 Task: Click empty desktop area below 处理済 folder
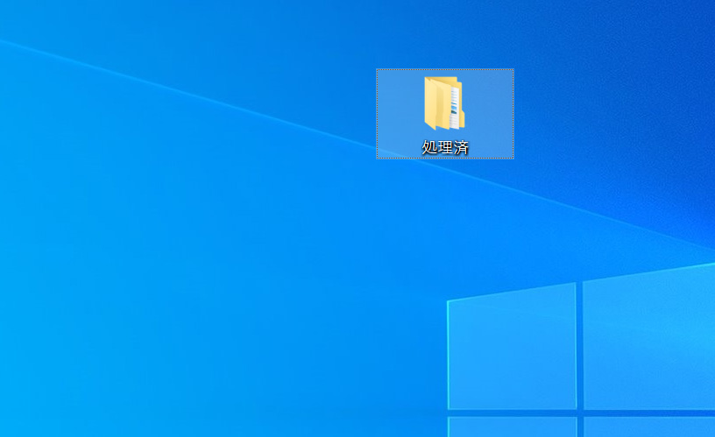coord(445,219)
